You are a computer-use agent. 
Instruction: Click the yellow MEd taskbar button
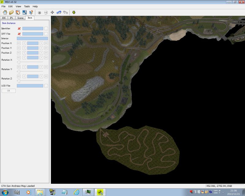[x=100, y=192]
